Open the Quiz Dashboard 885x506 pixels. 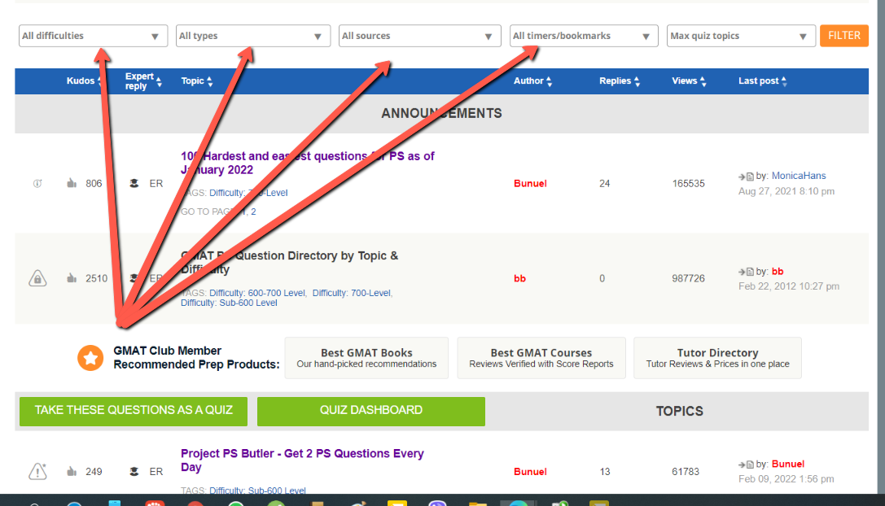370,410
